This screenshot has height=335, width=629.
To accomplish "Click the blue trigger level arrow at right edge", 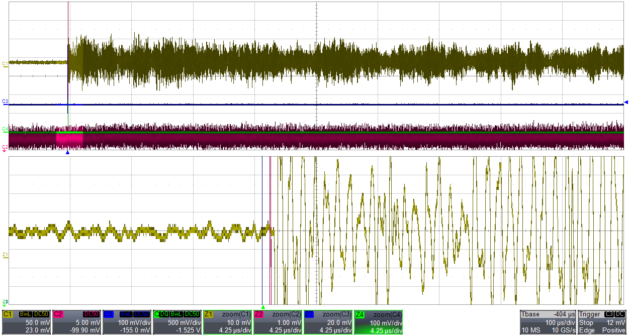I will click(x=625, y=102).
